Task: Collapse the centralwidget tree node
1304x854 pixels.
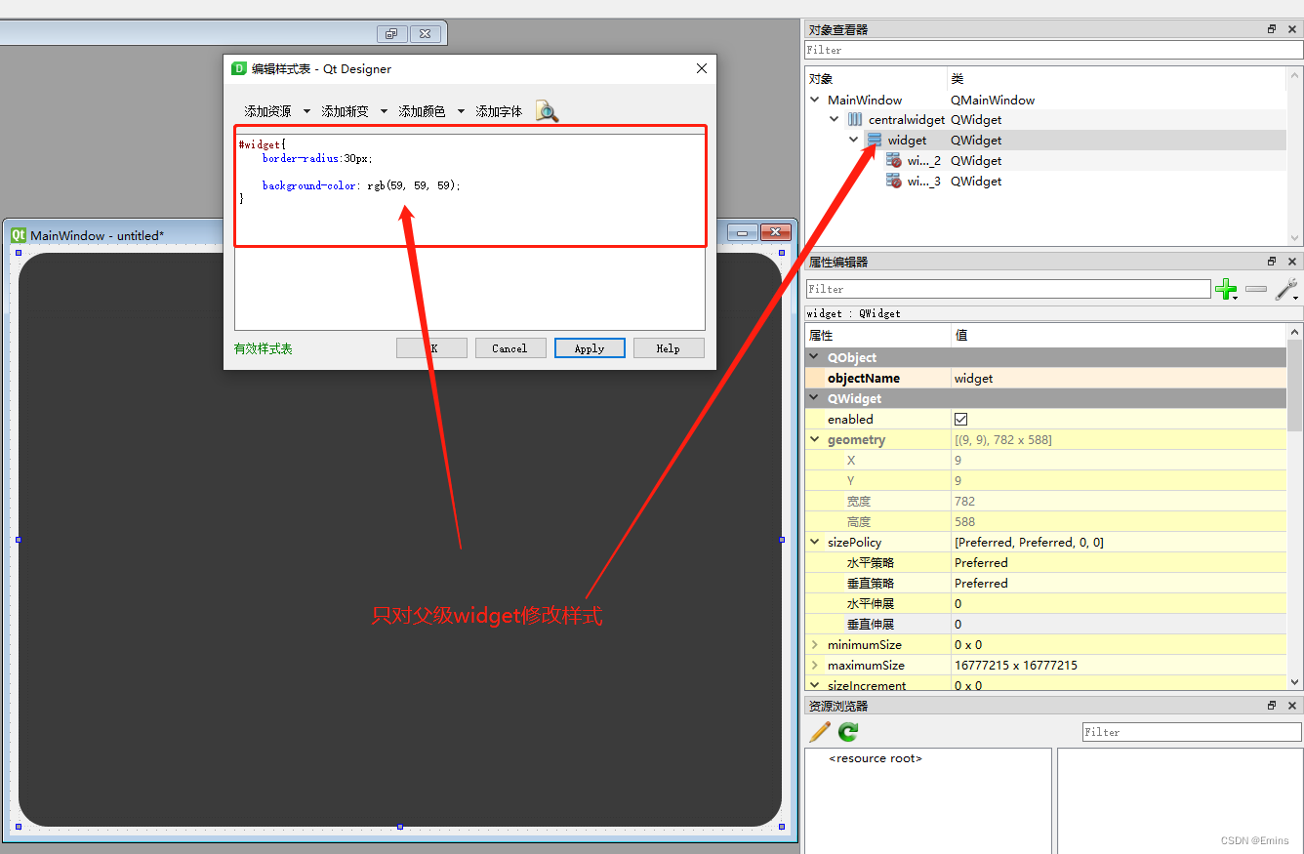Action: (835, 120)
